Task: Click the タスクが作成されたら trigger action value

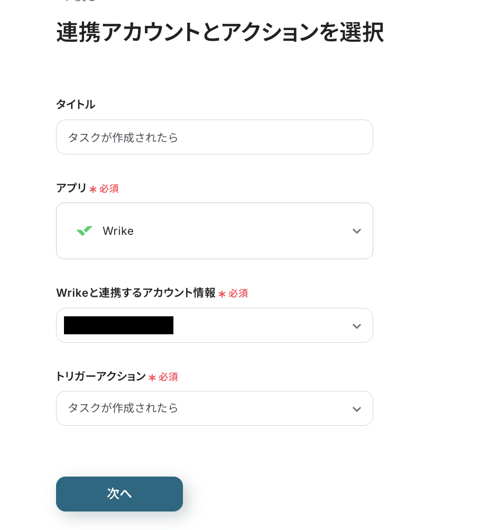Action: point(123,408)
